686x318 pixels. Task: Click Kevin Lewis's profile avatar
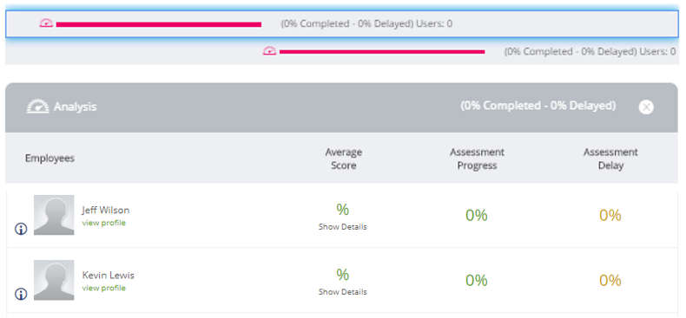click(54, 280)
